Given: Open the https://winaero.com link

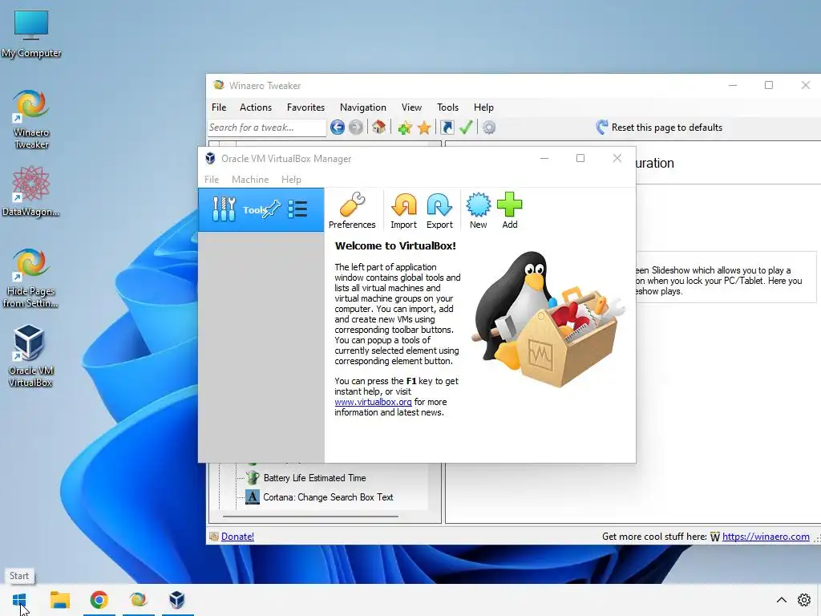Looking at the screenshot, I should coord(766,537).
